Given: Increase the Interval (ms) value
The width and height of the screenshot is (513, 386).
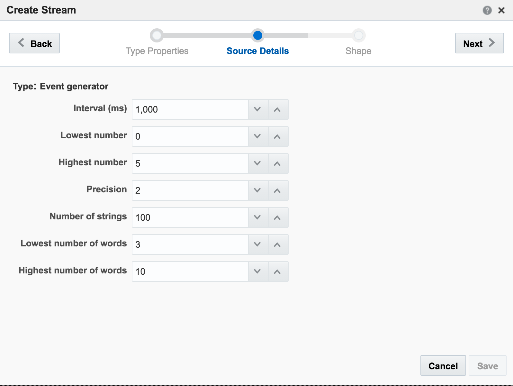Looking at the screenshot, I should point(277,109).
